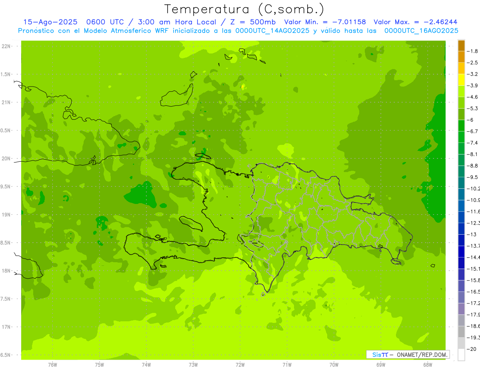Click the "68W" longitude label

428,365
